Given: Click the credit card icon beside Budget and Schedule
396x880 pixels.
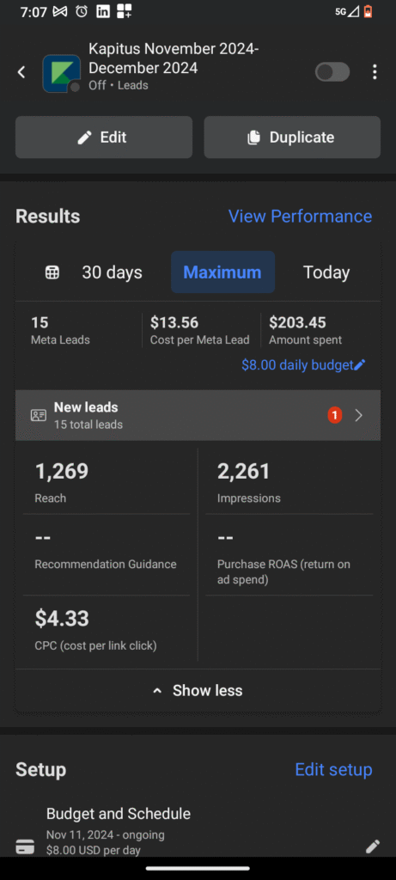Looking at the screenshot, I should pos(25,846).
